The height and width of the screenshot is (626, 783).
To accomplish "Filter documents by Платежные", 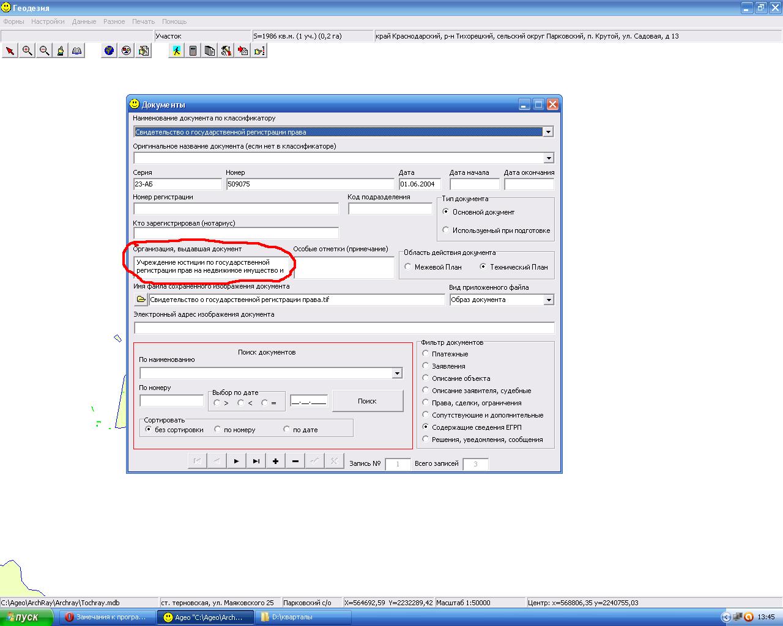I will [x=426, y=353].
